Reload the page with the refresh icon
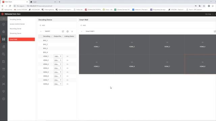This screenshot has height=121, width=216. tap(10, 6)
